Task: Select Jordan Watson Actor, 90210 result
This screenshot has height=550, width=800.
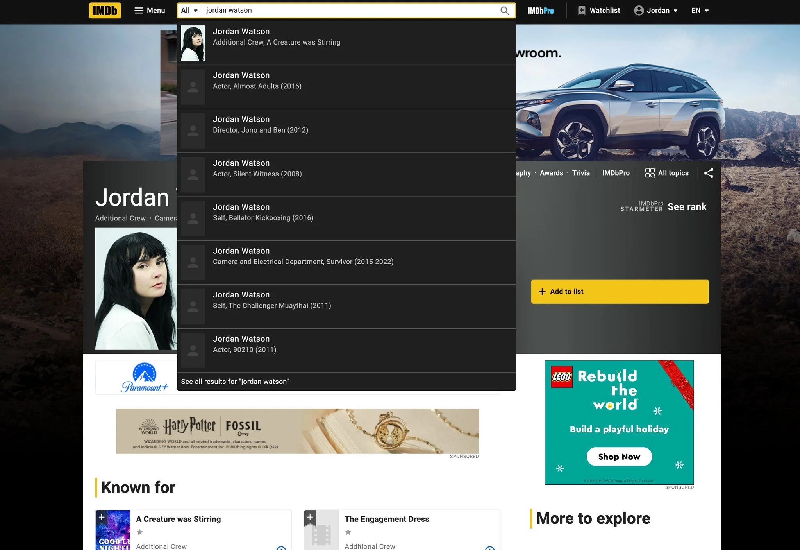Action: (346, 350)
